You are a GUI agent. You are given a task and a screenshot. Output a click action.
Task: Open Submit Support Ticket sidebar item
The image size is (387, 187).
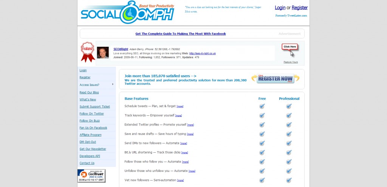[95, 107]
